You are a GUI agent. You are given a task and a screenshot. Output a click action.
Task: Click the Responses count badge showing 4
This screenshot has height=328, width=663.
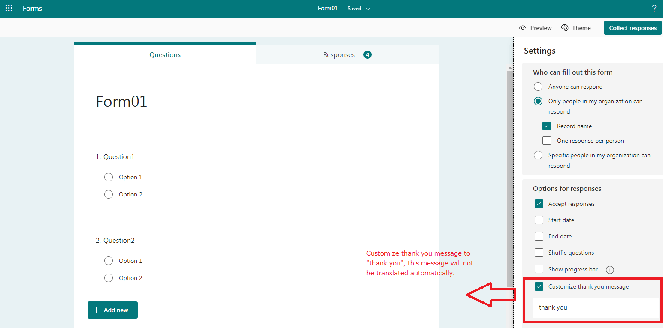point(367,54)
